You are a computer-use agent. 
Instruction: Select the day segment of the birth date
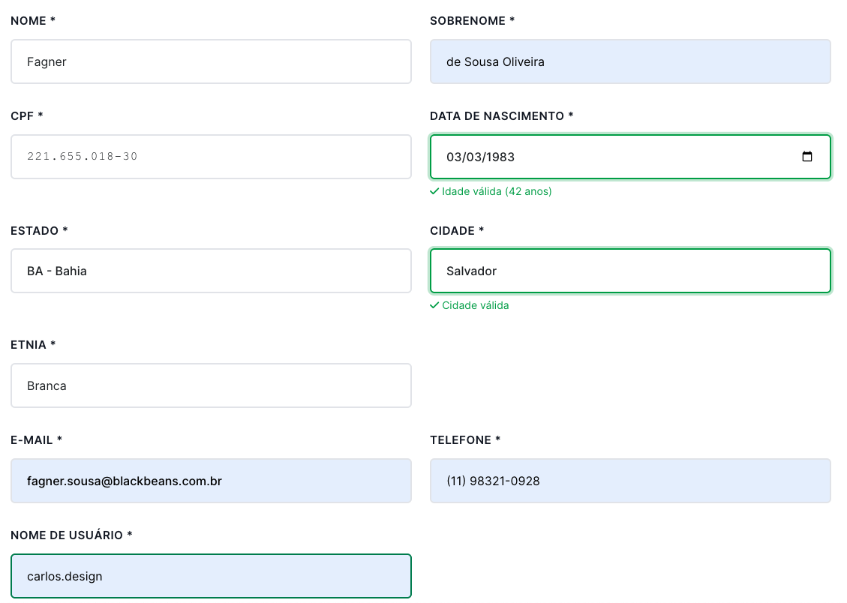click(x=454, y=157)
